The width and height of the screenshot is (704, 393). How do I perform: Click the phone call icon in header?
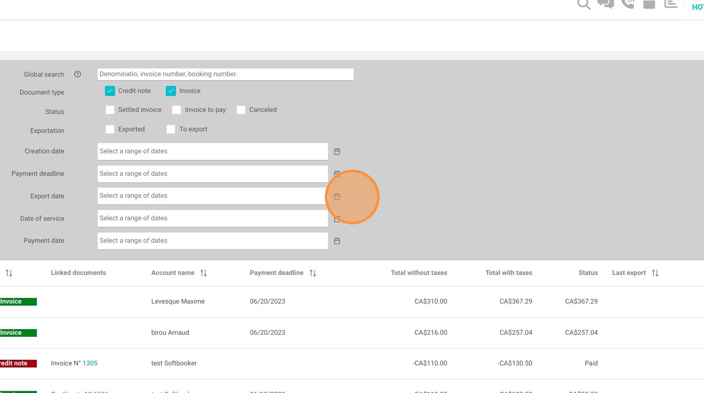(x=628, y=4)
